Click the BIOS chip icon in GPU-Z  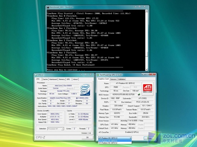coord(139,94)
